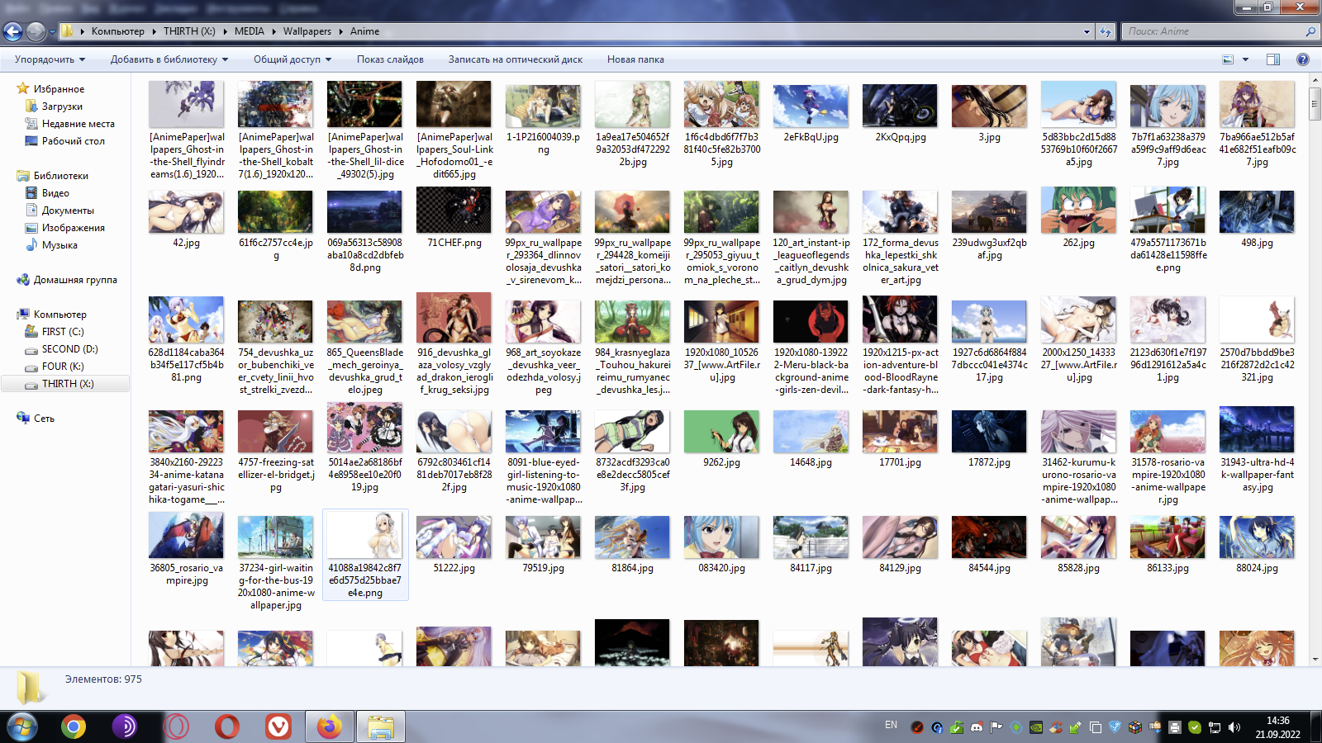
Task: Select thumbnail 2KxQpq.jpg
Action: [x=900, y=112]
